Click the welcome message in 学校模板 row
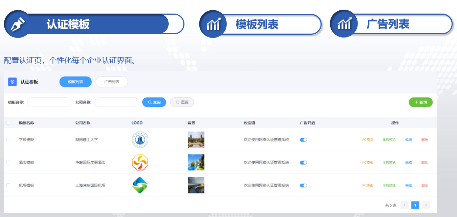 pos(266,140)
